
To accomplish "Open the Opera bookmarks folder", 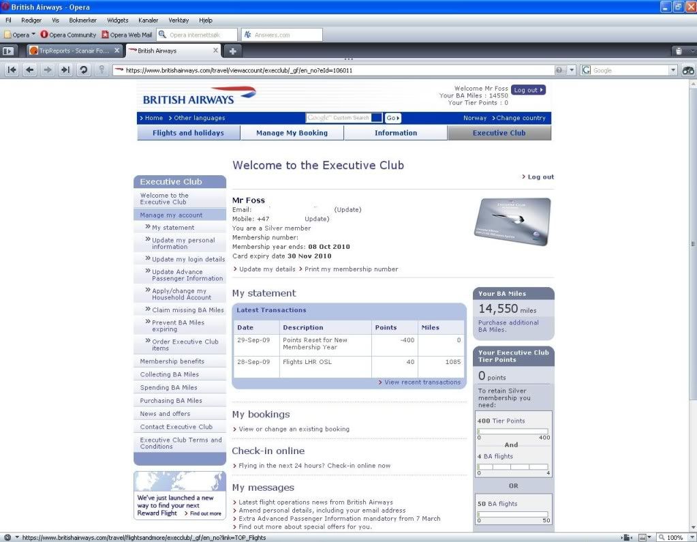I will click(x=20, y=35).
